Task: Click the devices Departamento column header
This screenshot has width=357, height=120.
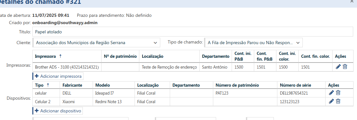Action: pyautogui.click(x=191, y=85)
